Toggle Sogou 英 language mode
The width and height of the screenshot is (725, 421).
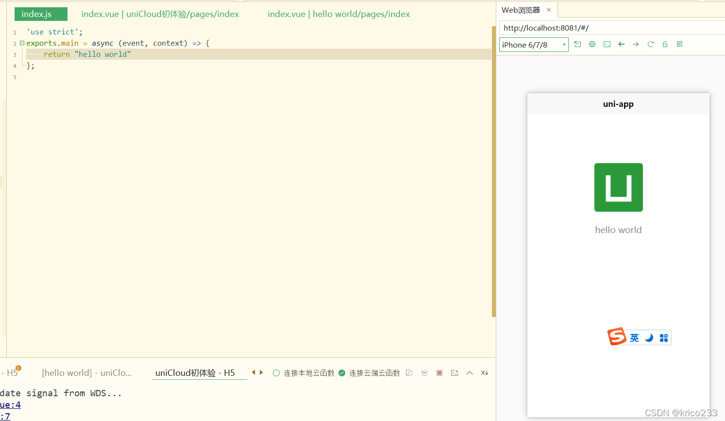tap(635, 338)
